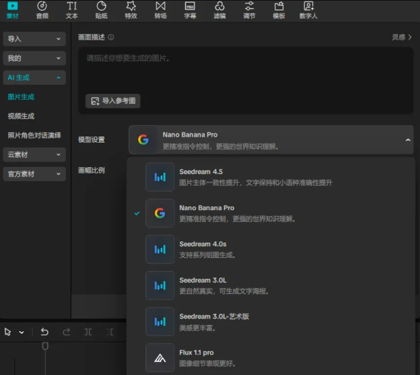Click the prompt description text field
420x375 pixels.
(x=246, y=81)
